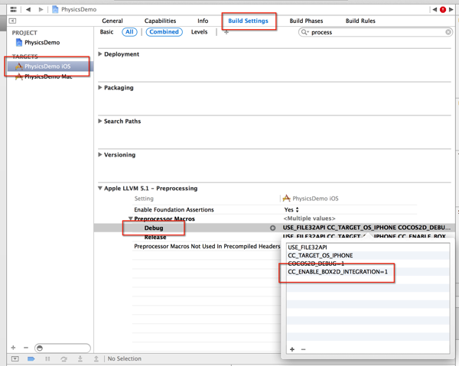Hide the debug area

[15, 358]
